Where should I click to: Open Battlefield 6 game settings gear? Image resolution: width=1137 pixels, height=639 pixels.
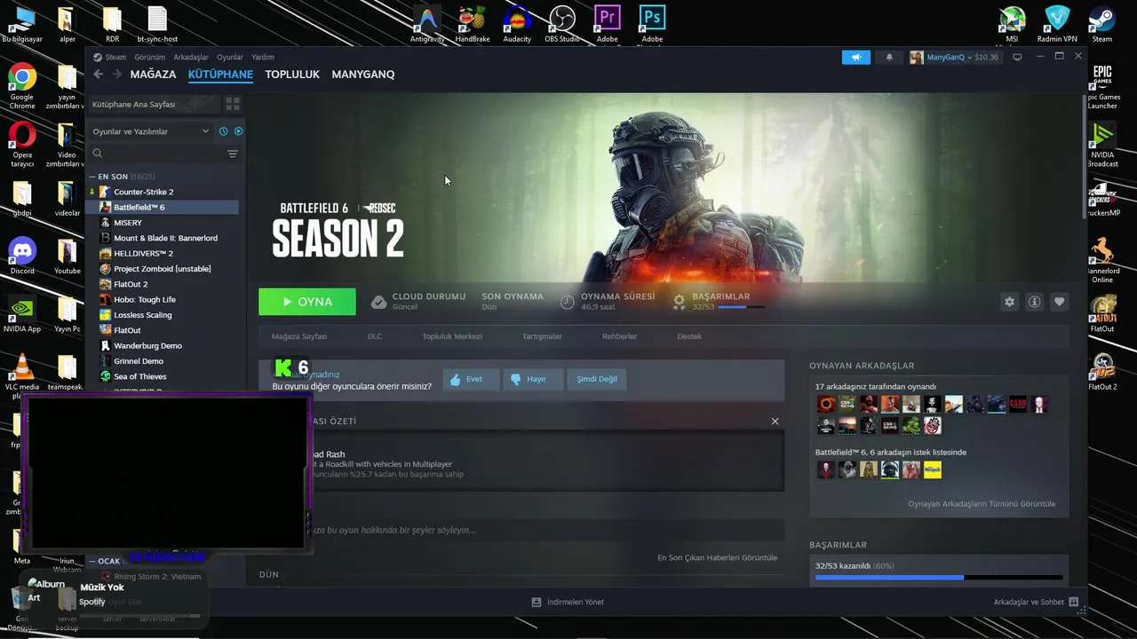pos(1009,302)
